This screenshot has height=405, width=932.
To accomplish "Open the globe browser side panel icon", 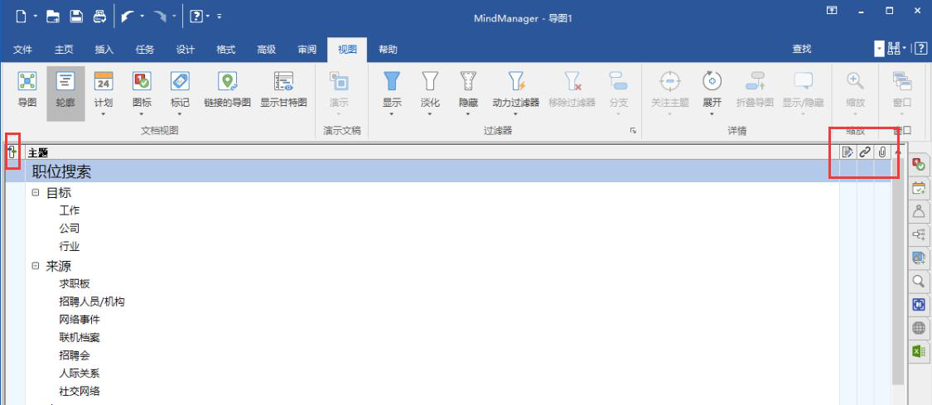I will 919,328.
